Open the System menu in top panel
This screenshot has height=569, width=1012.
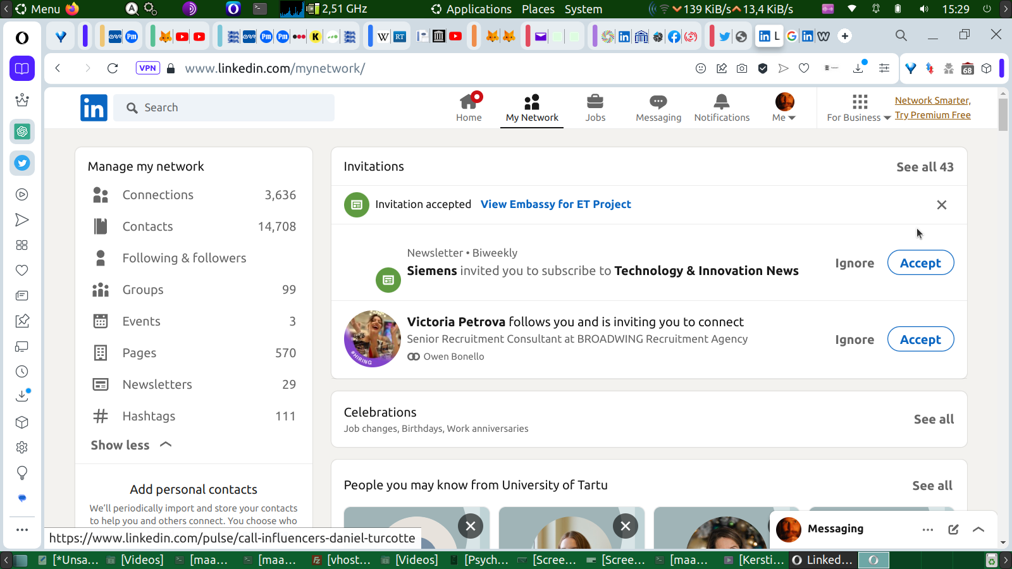(x=583, y=9)
